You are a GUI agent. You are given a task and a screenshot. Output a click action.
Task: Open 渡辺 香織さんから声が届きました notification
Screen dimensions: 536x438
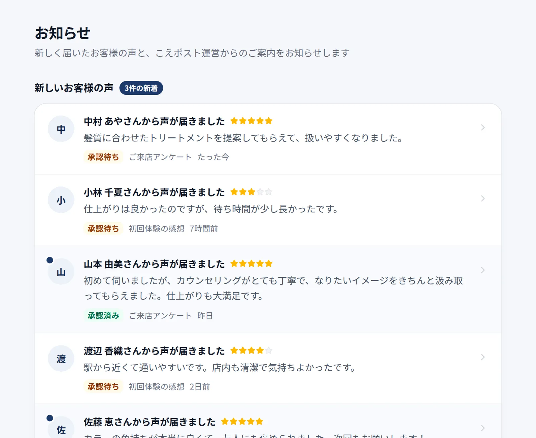click(268, 368)
